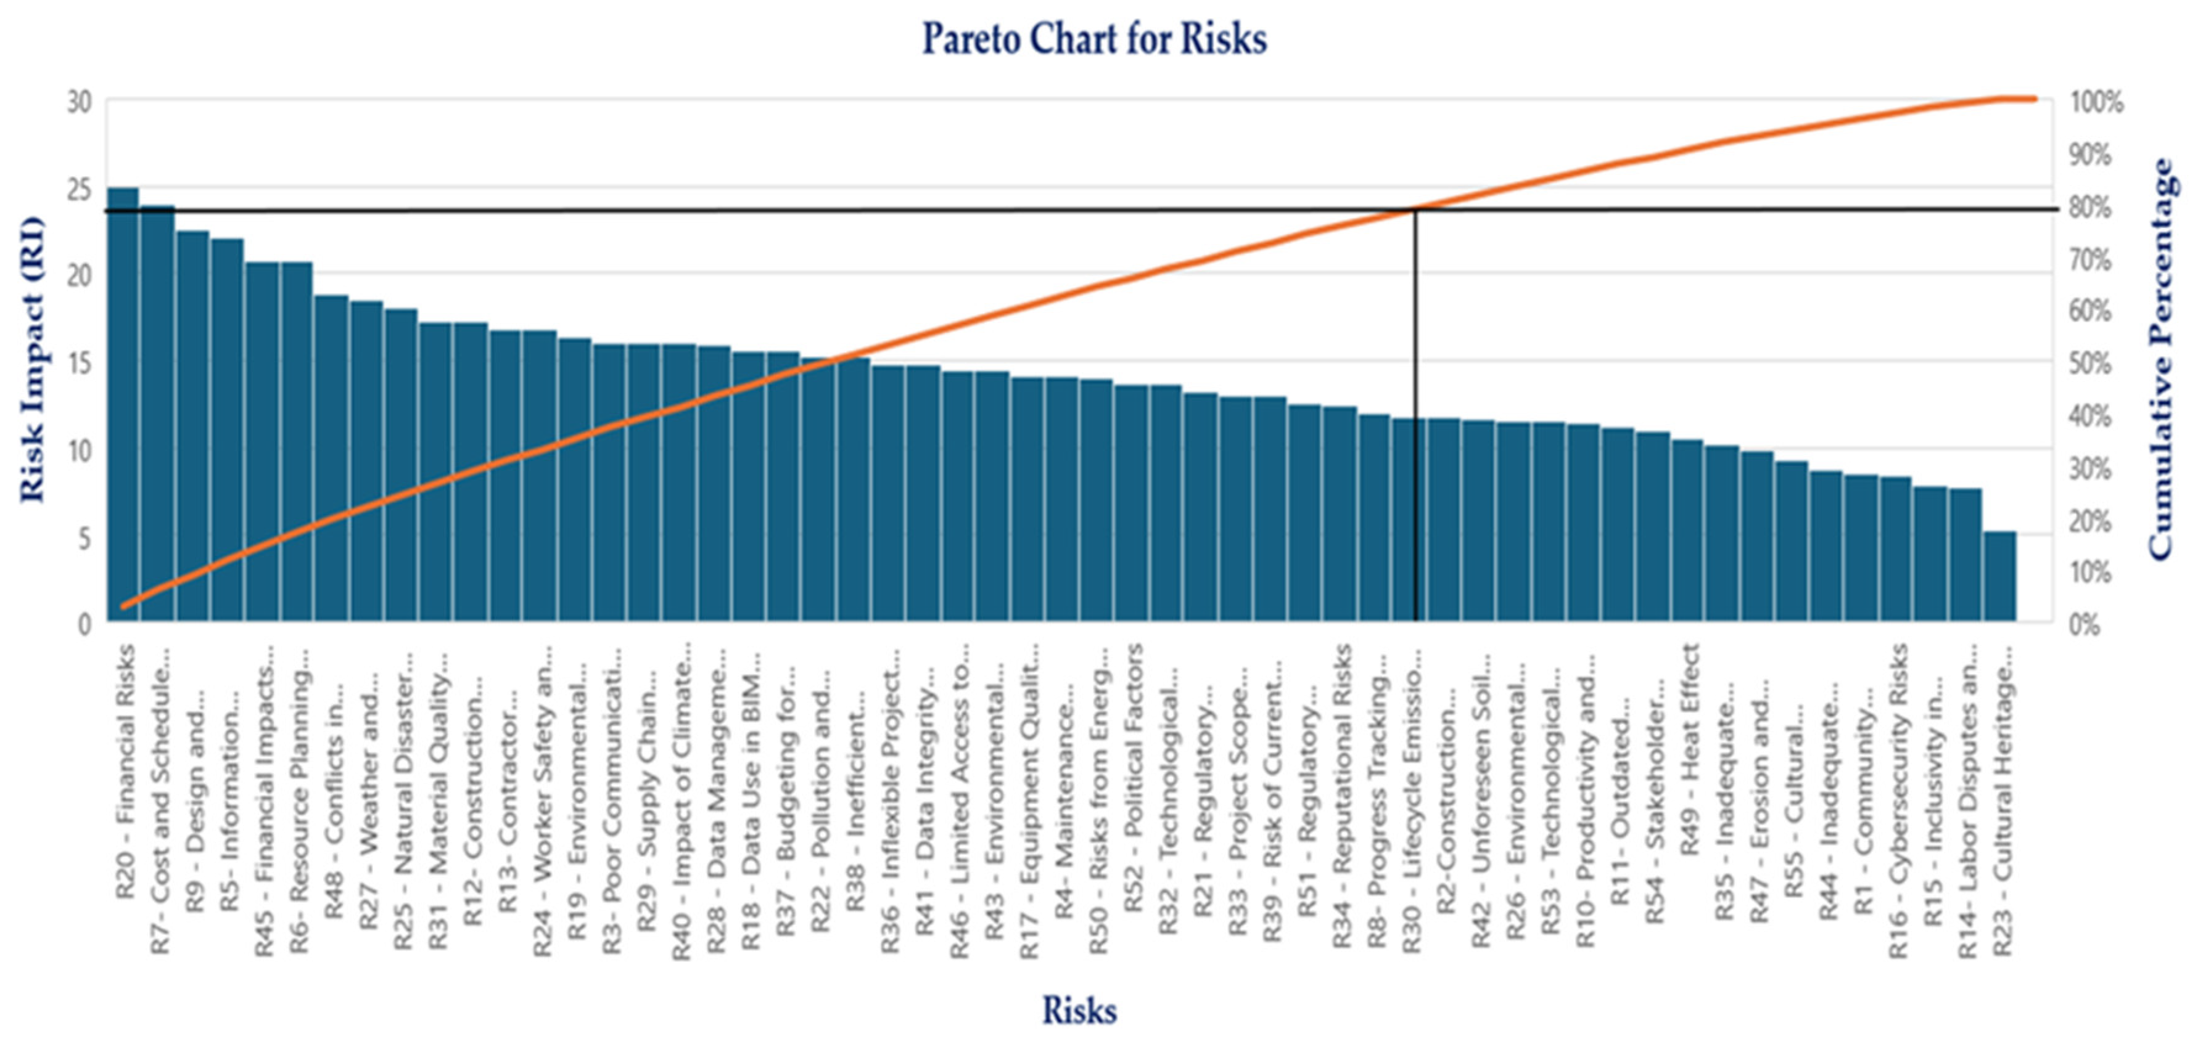Image resolution: width=2198 pixels, height=1047 pixels.
Task: Click the Pareto Chart for Risks title
Action: tap(1095, 39)
